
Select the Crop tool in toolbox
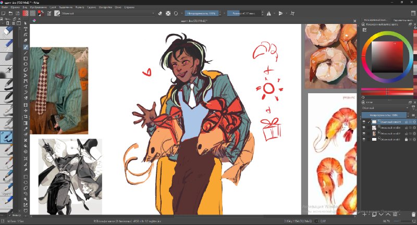pos(26,117)
